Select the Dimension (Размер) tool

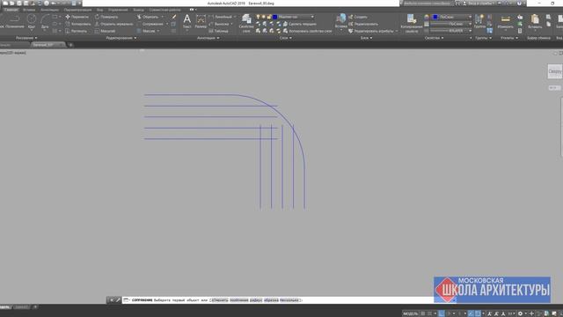(201, 21)
